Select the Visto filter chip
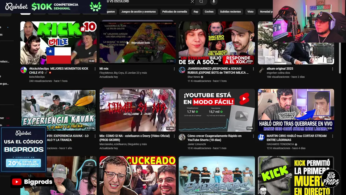 coord(250,12)
